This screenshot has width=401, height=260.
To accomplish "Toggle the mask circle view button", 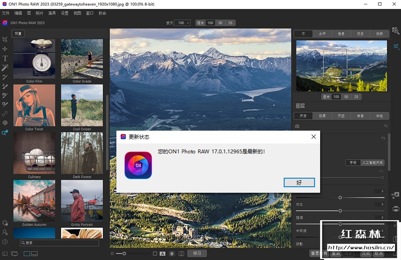I will (x=172, y=254).
